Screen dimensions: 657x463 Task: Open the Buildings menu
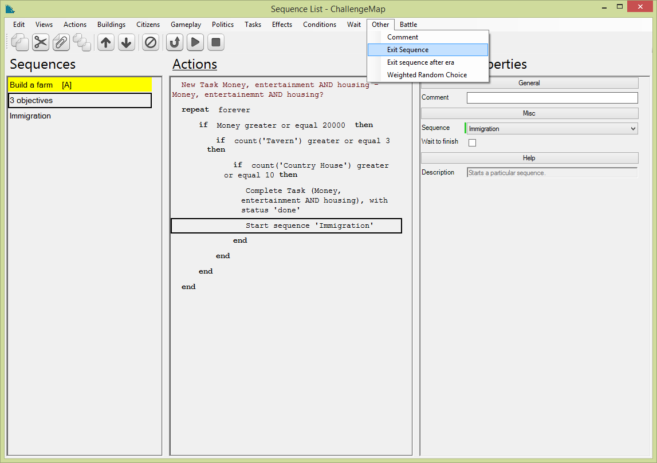(x=111, y=25)
